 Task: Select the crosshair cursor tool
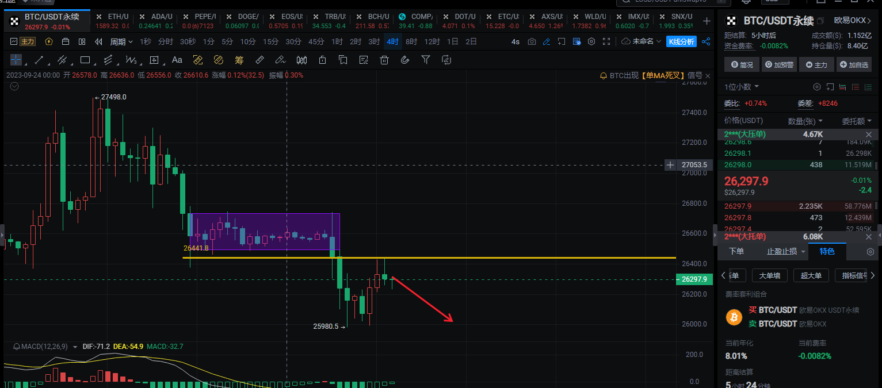click(x=16, y=60)
